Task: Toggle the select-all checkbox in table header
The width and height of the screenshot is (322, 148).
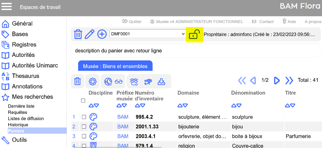Action: 83,101
